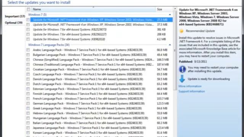
Task: Toggle the Japanese Language Pack checkbox
Action: click(28, 128)
